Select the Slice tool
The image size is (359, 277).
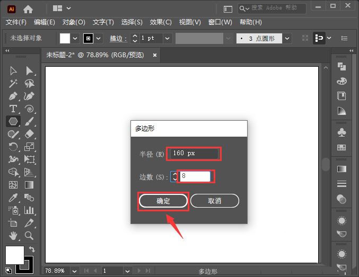pyautogui.click(x=29, y=223)
